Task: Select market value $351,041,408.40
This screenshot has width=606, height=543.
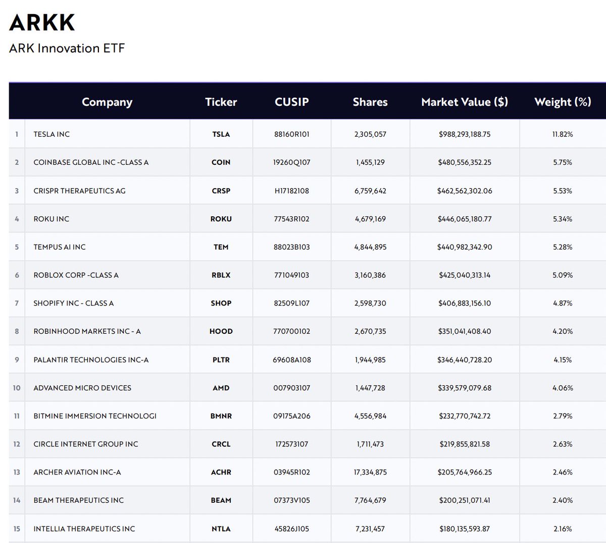Action: (x=465, y=331)
